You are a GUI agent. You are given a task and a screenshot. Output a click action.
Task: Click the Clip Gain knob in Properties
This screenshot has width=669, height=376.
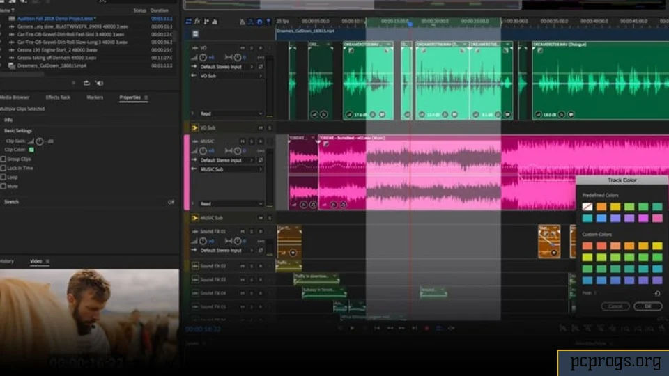(x=39, y=141)
